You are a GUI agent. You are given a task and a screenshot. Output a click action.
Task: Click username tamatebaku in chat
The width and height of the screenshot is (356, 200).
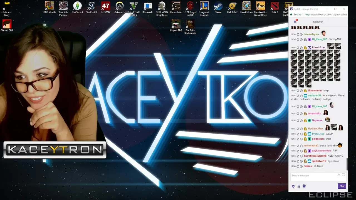click(x=315, y=113)
